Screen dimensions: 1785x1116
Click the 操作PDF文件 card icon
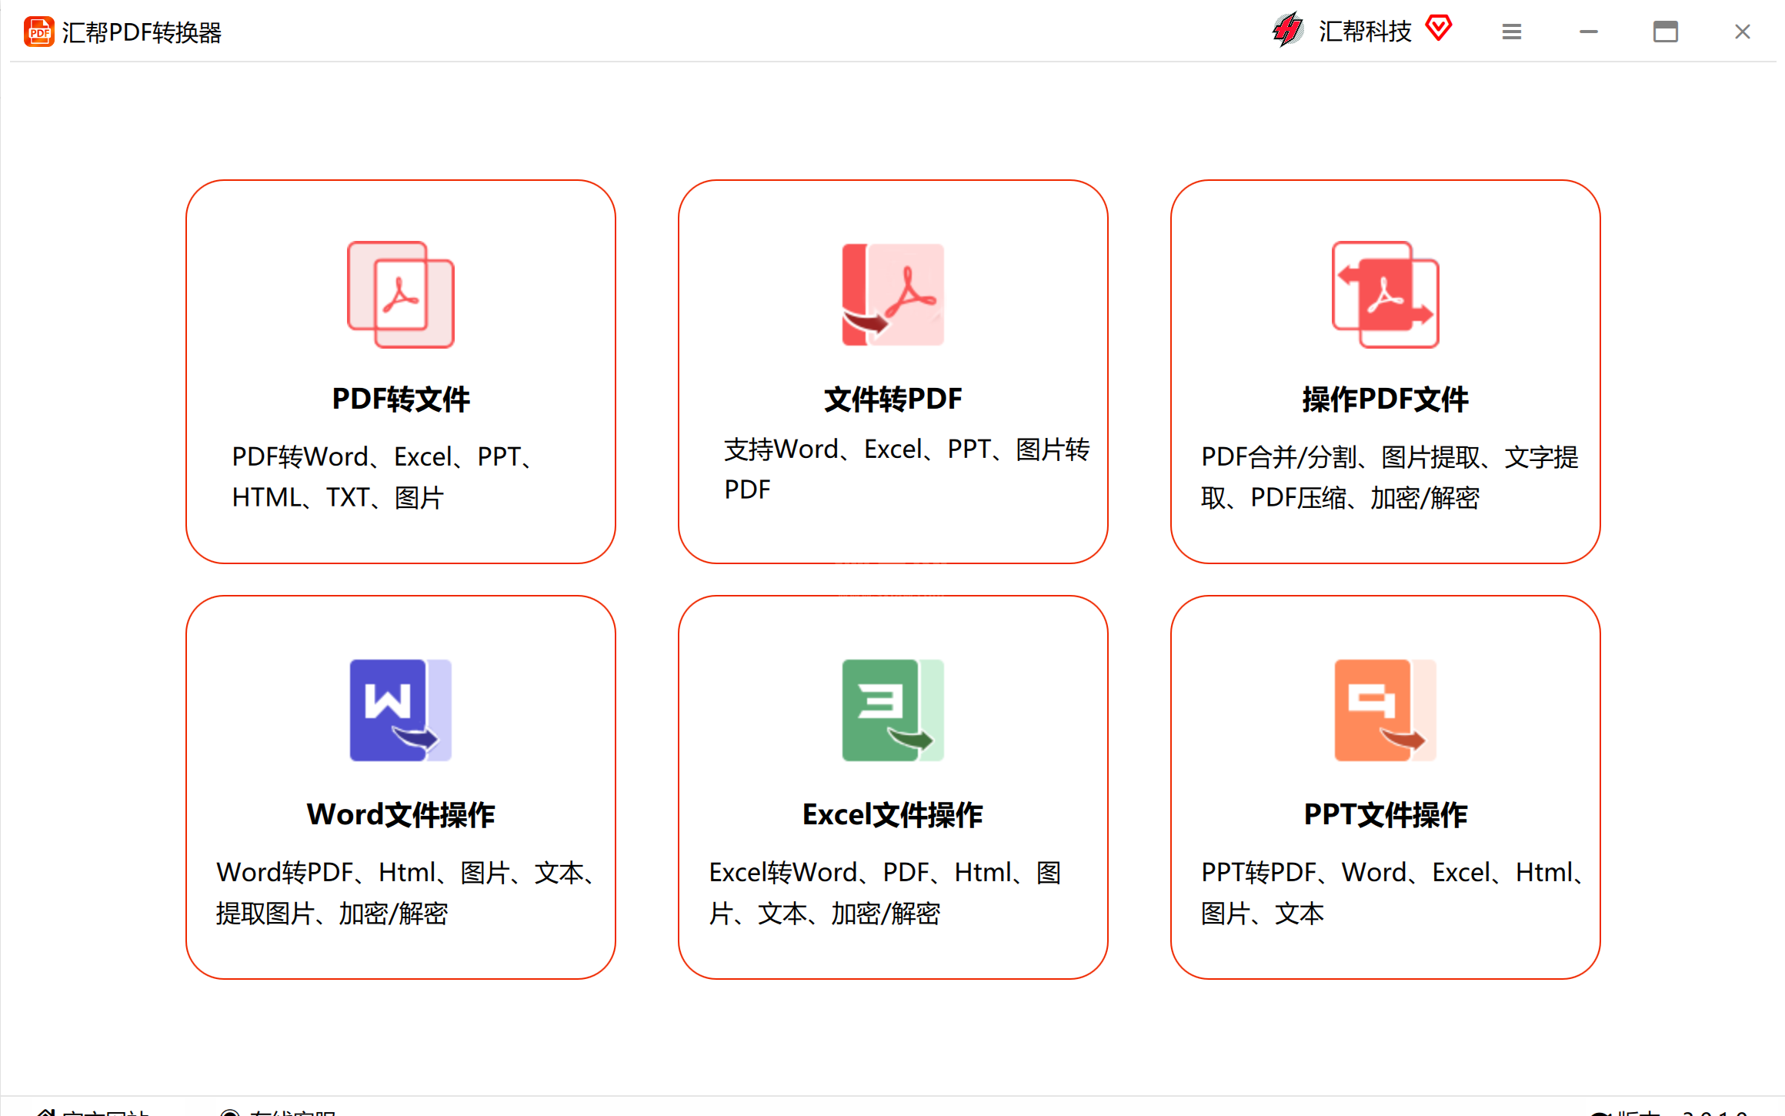1386,295
